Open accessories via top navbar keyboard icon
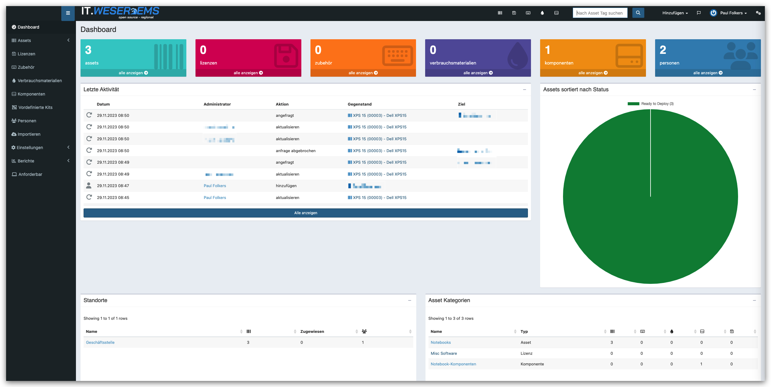Image resolution: width=771 pixels, height=387 pixels. tap(528, 13)
